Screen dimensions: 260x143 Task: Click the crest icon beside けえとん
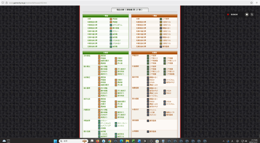[148, 110]
